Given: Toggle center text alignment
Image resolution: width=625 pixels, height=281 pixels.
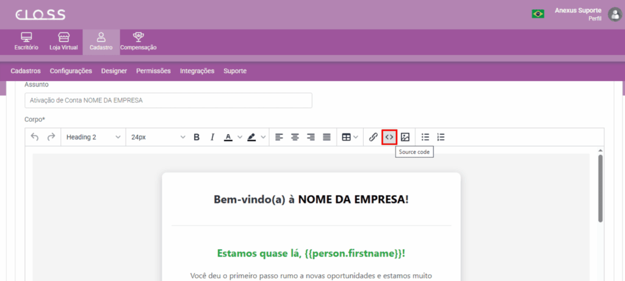Looking at the screenshot, I should pyautogui.click(x=295, y=137).
